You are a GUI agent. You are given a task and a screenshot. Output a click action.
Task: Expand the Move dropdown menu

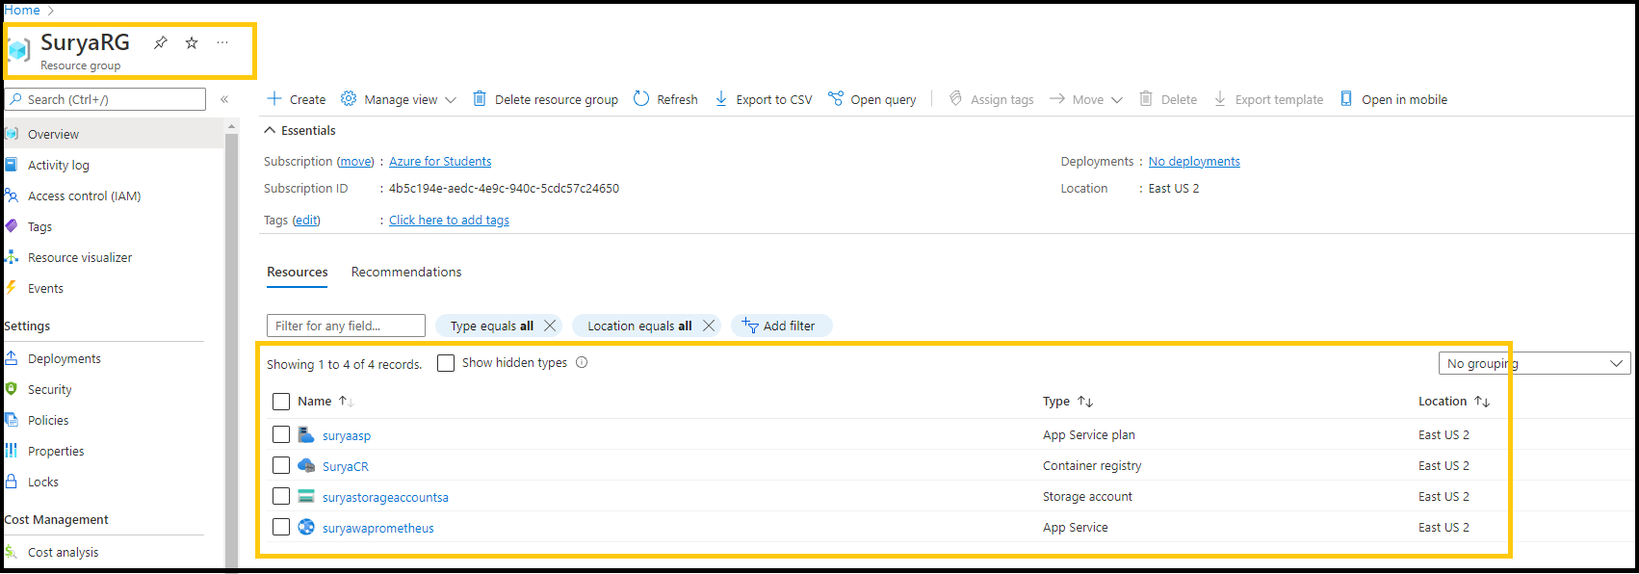click(x=1117, y=100)
